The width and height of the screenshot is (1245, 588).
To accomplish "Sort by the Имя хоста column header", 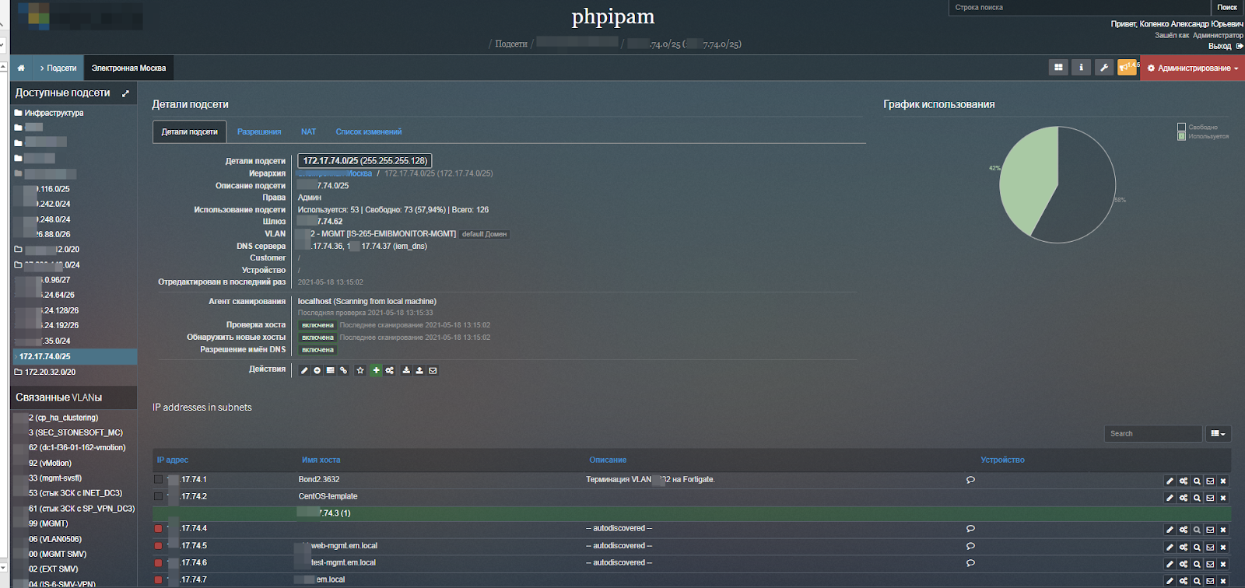I will tap(321, 460).
